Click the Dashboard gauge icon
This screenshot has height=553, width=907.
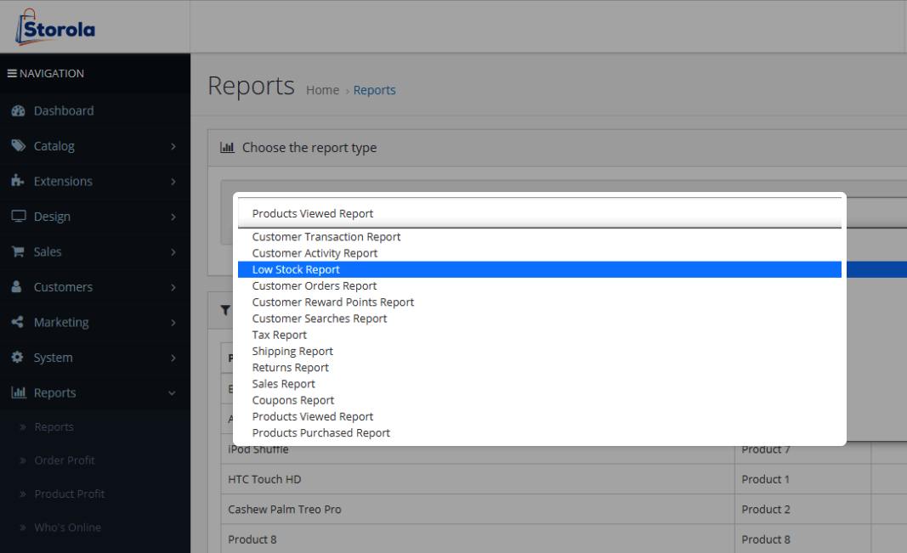point(18,111)
